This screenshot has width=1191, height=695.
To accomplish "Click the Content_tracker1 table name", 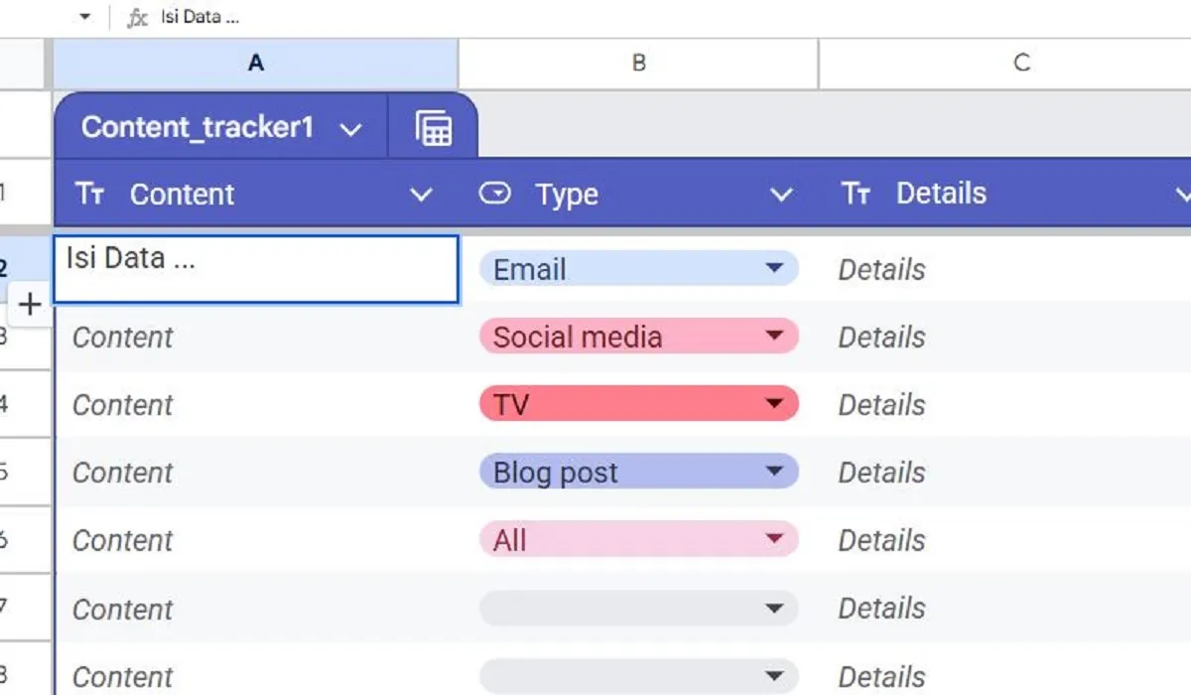I will click(x=198, y=127).
